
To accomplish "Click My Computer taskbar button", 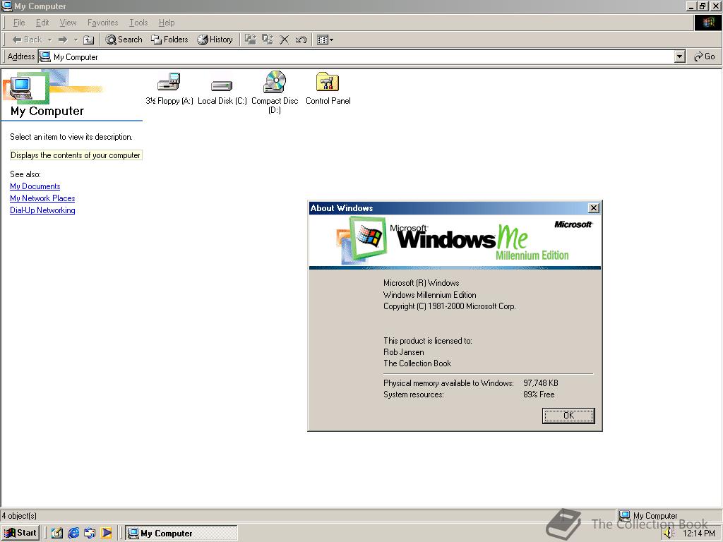I will coord(181,534).
